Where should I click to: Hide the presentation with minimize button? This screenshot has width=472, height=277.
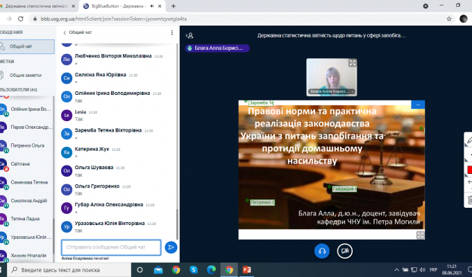(x=418, y=105)
